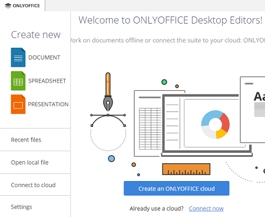Create a new DOCUMENT via its label
Screen dimensions: 265x217
(44, 57)
